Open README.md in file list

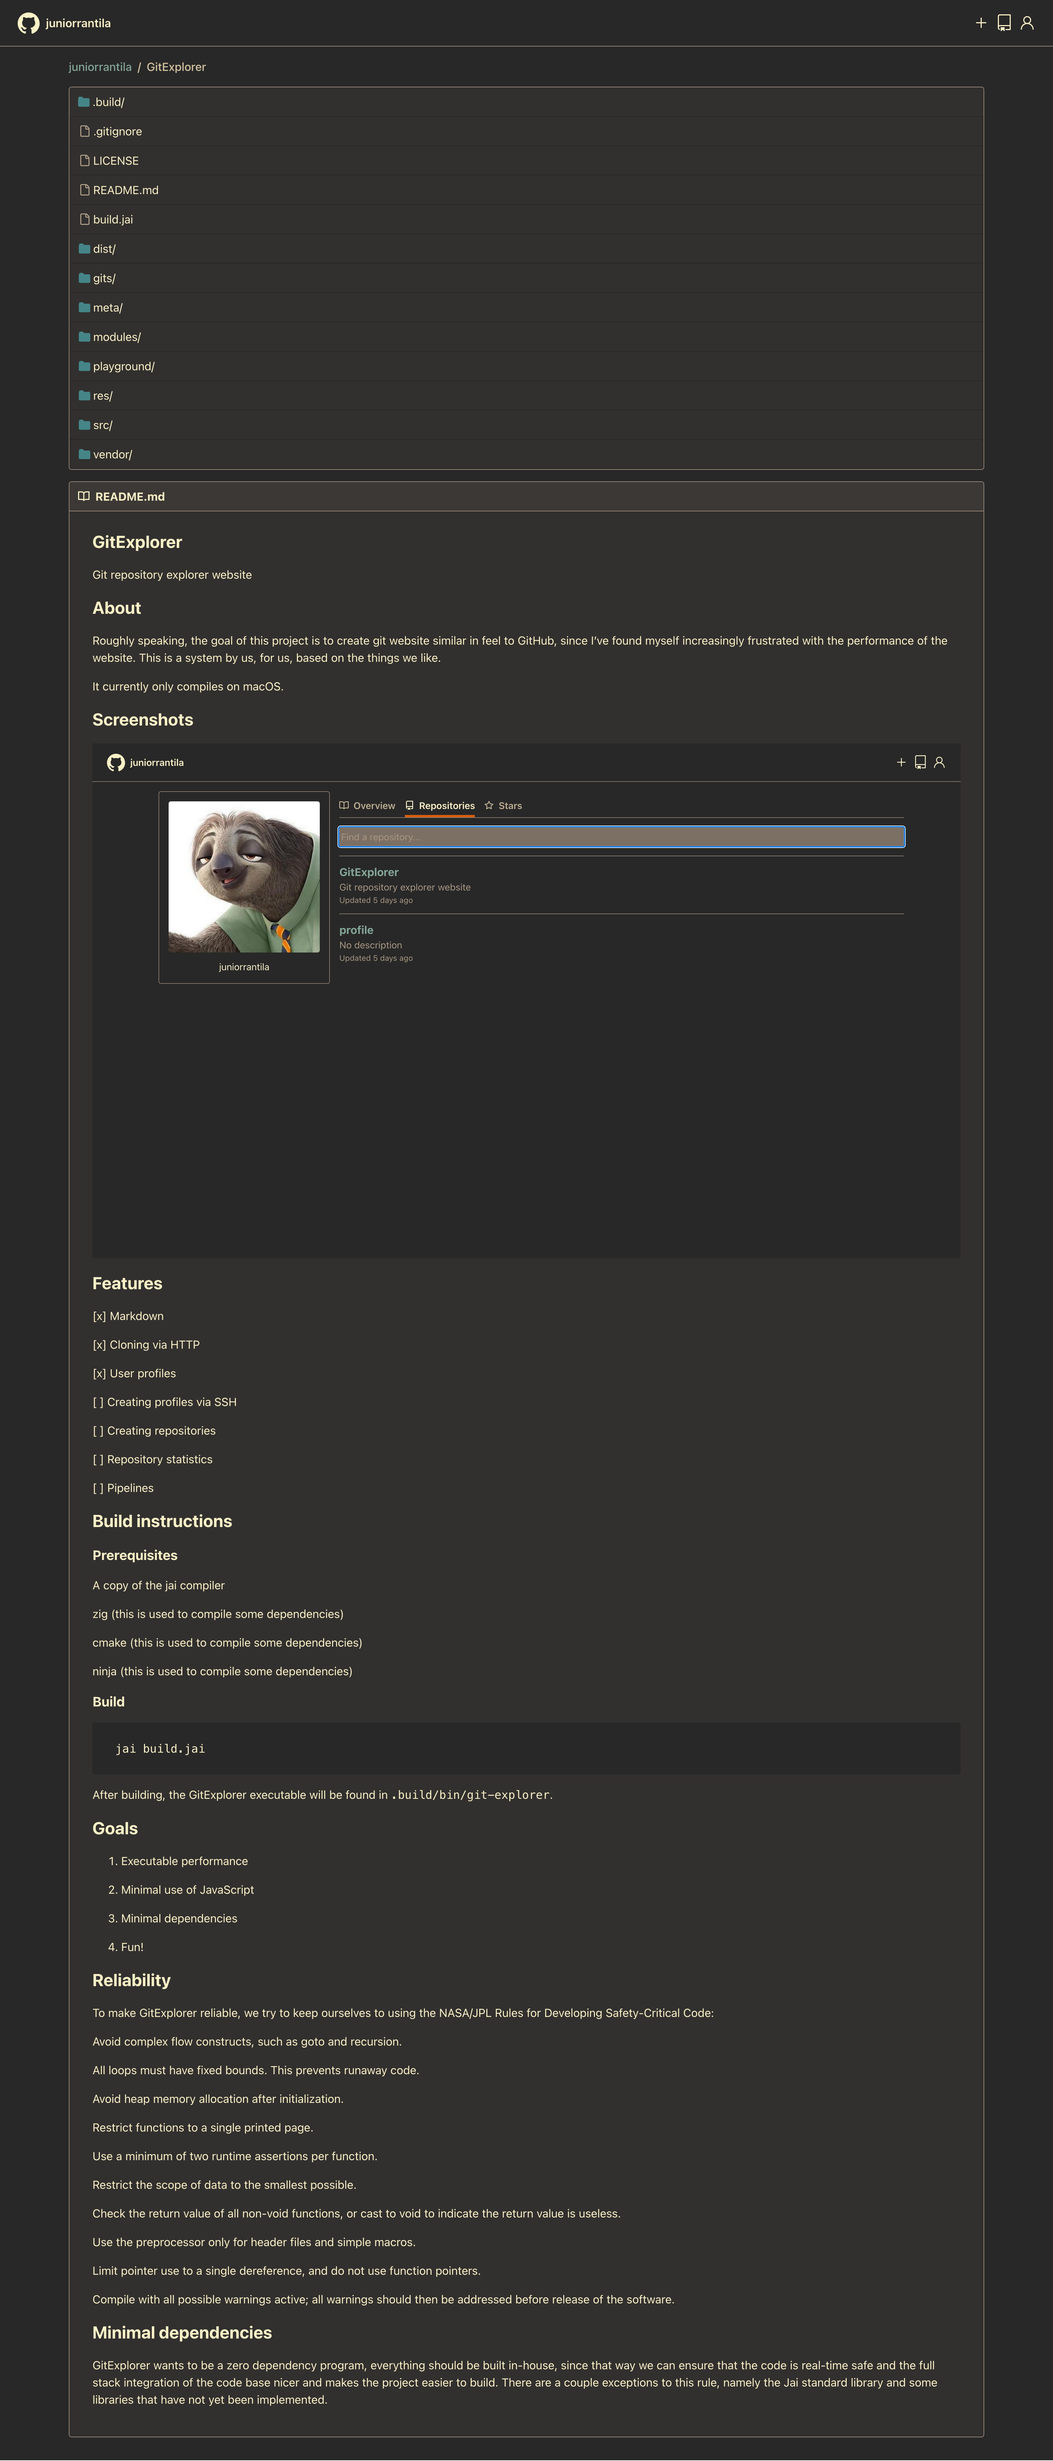(x=126, y=190)
